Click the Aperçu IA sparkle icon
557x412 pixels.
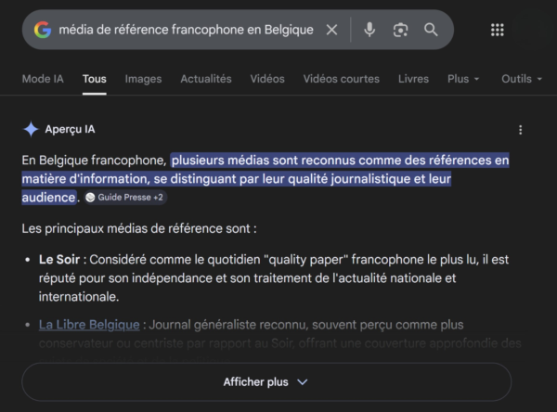(31, 130)
